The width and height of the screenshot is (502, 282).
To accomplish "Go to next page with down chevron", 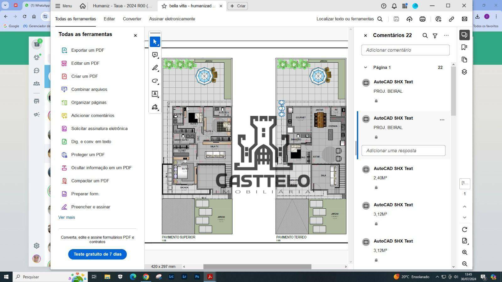I will 465,217.
